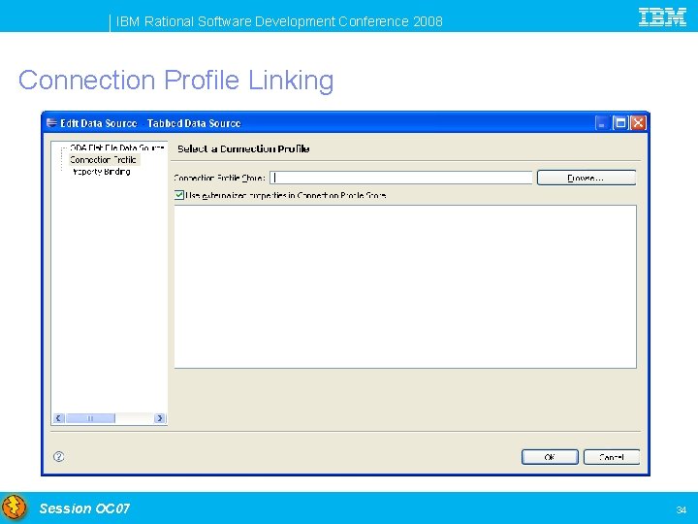
Task: Click the IBM Rational Software Development Conference 2008 header
Action: 279,21
